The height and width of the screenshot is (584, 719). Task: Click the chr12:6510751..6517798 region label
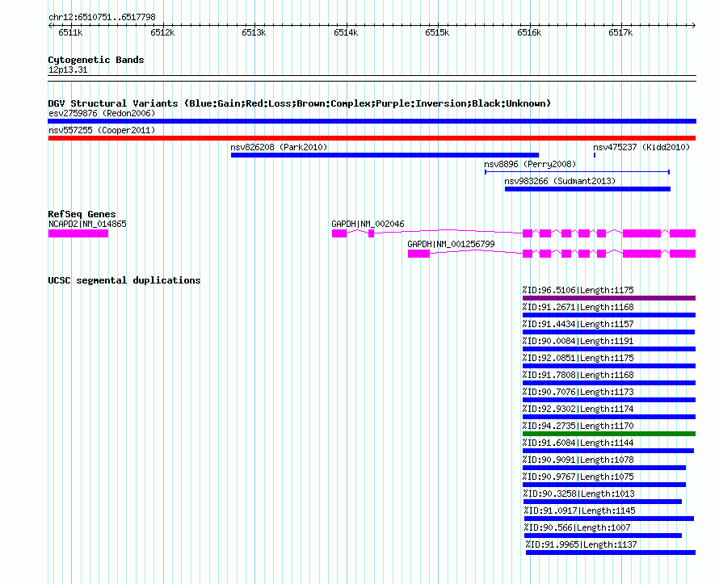click(102, 17)
